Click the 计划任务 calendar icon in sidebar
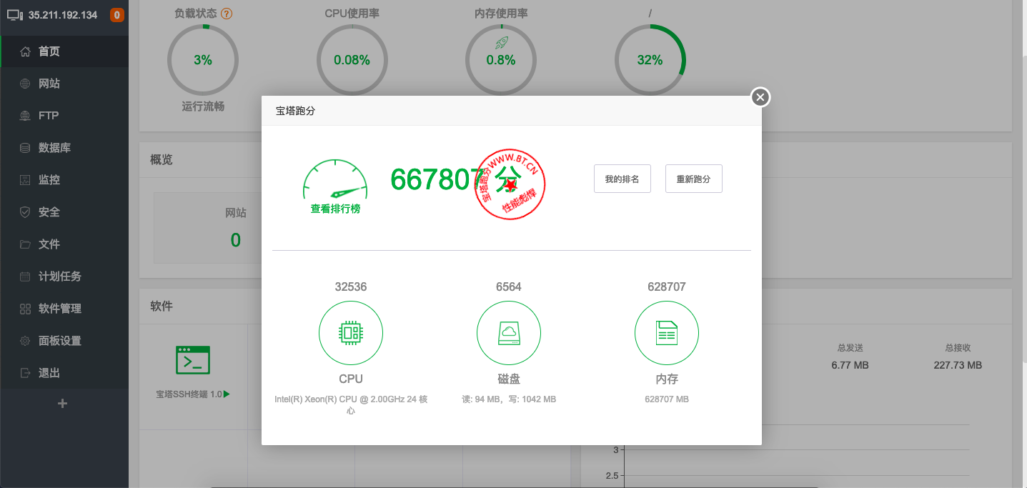 tap(25, 277)
